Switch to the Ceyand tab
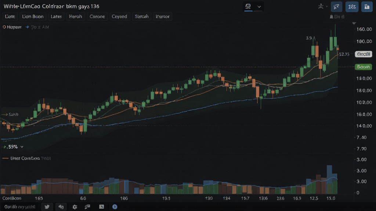This screenshot has width=376, height=211. (x=119, y=16)
